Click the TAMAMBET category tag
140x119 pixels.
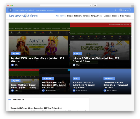coord(109,78)
